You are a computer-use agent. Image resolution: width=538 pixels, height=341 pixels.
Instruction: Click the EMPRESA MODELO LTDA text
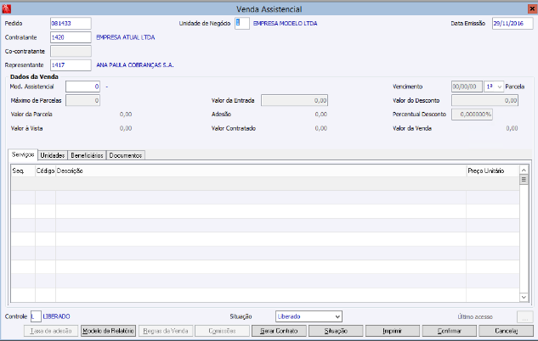[285, 23]
